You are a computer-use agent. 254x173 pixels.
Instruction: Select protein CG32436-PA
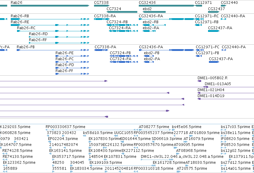[x=151, y=47]
